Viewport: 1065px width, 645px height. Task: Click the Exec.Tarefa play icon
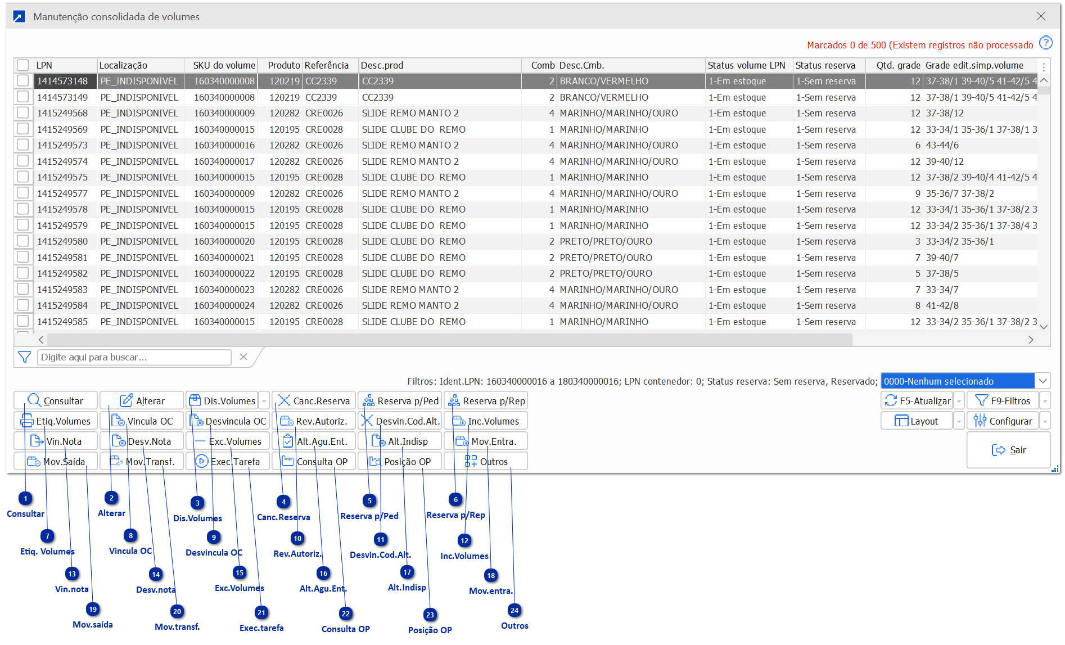[201, 461]
